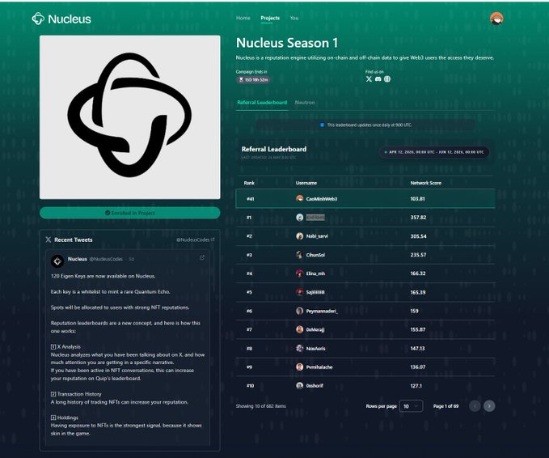Image resolution: width=549 pixels, height=458 pixels.
Task: Open the You navigation item
Action: coord(294,18)
